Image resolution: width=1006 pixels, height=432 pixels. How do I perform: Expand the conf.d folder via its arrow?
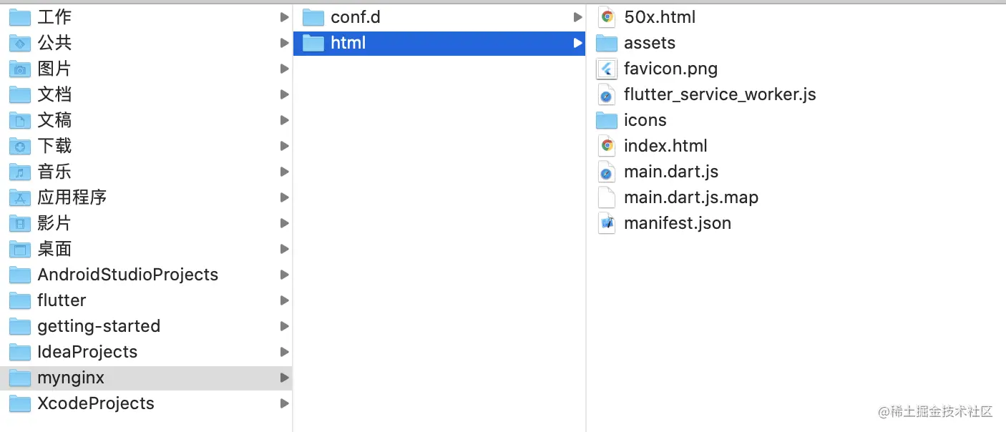[x=578, y=16]
